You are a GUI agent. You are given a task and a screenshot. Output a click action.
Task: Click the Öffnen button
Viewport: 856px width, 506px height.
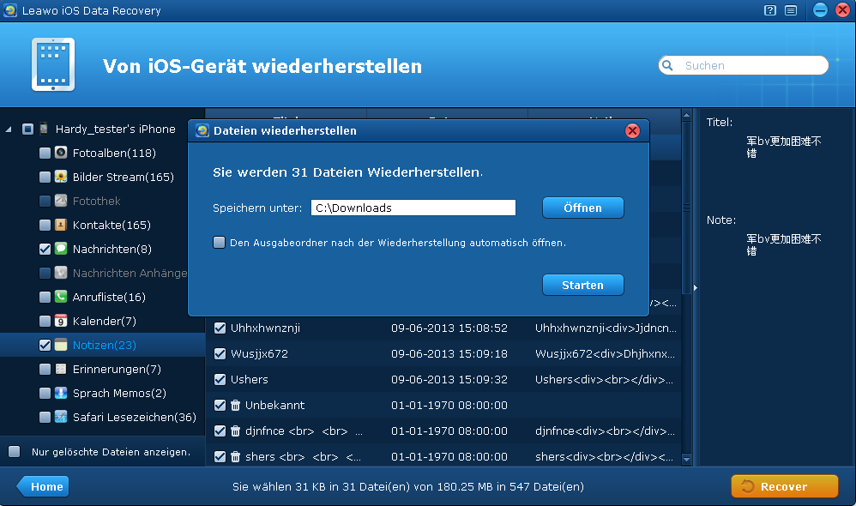pos(582,208)
